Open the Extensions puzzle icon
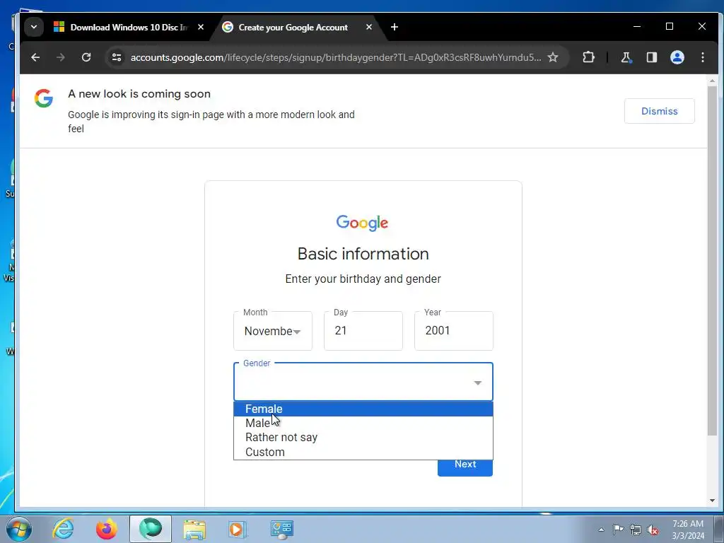 [x=588, y=57]
